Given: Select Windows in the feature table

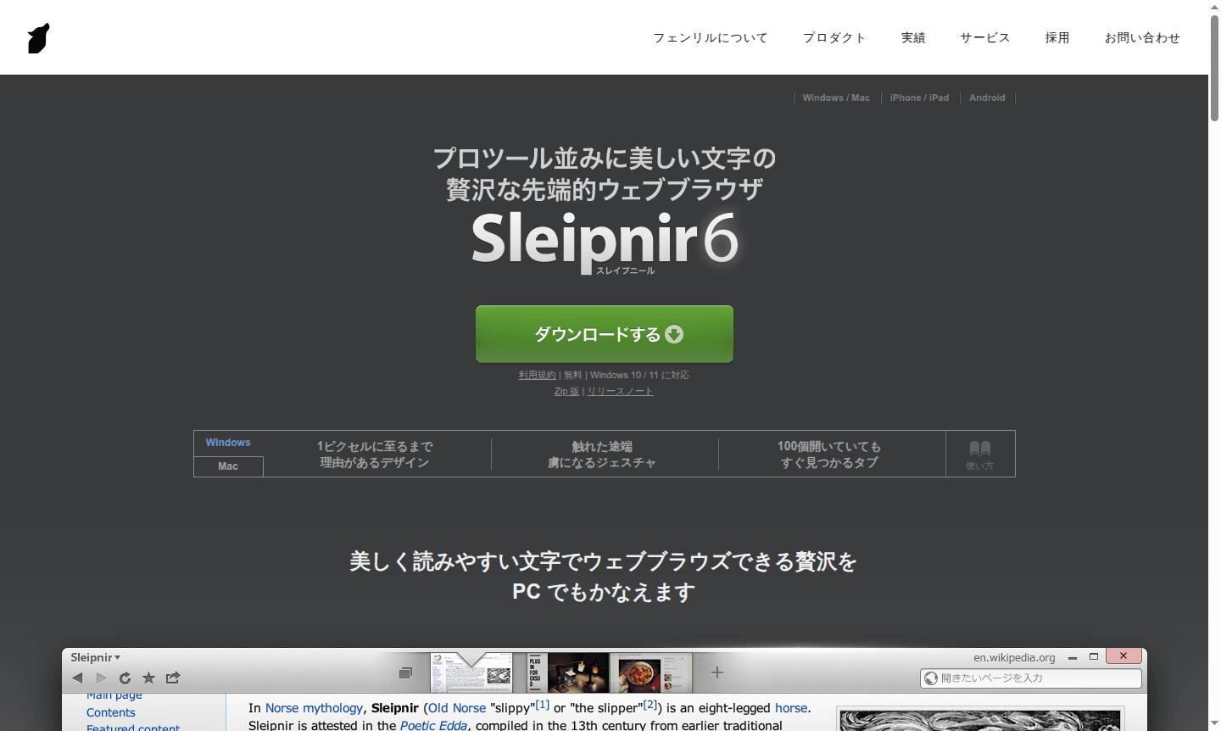Looking at the screenshot, I should click(227, 442).
